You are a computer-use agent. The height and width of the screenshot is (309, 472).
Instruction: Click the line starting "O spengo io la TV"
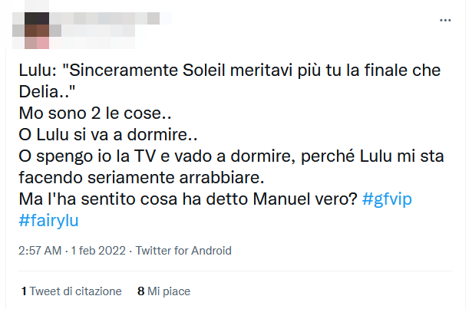230,157
